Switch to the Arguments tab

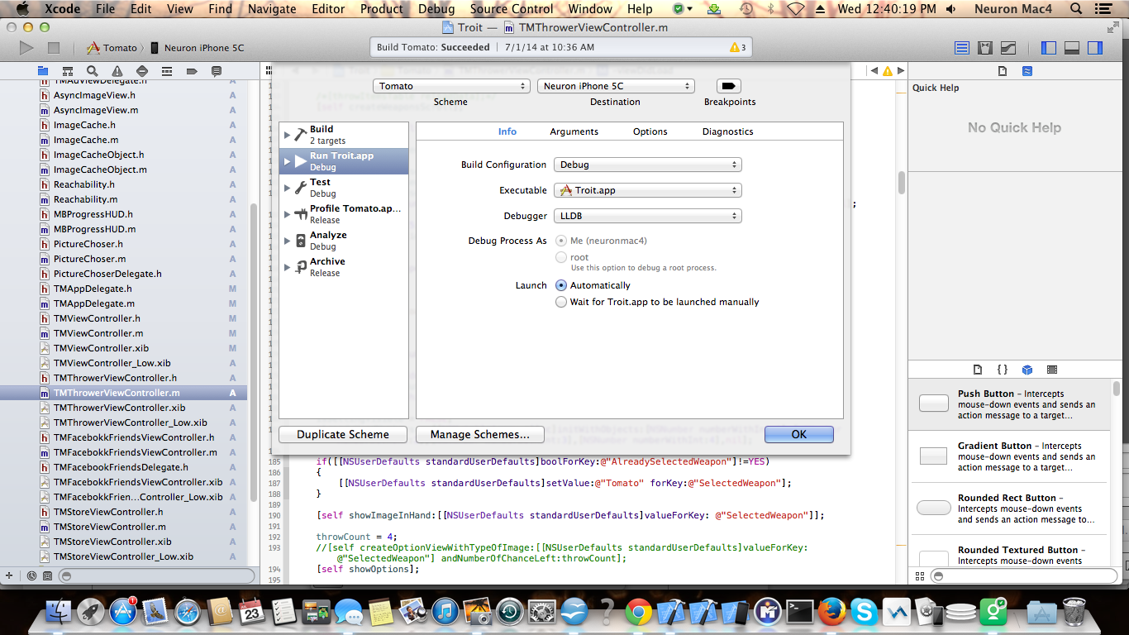pyautogui.click(x=574, y=131)
